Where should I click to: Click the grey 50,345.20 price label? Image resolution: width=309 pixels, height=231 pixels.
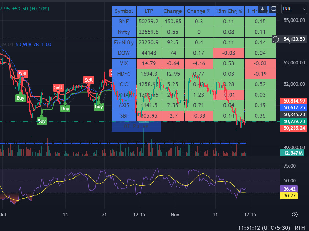pos(294,115)
